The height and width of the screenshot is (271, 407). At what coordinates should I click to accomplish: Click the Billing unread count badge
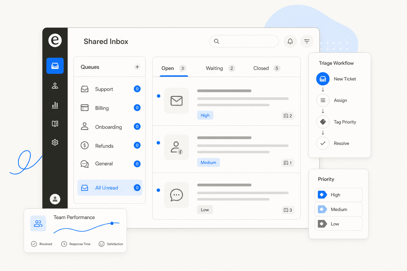pos(137,108)
